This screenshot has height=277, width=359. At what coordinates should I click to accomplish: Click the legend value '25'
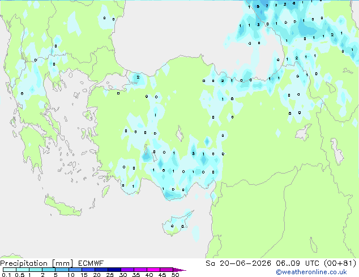[110, 275]
